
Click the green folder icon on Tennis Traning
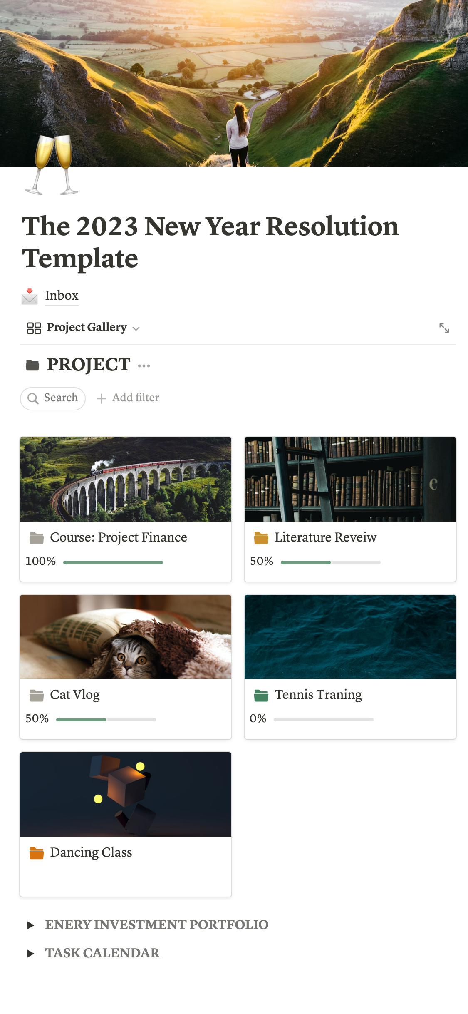(261, 695)
